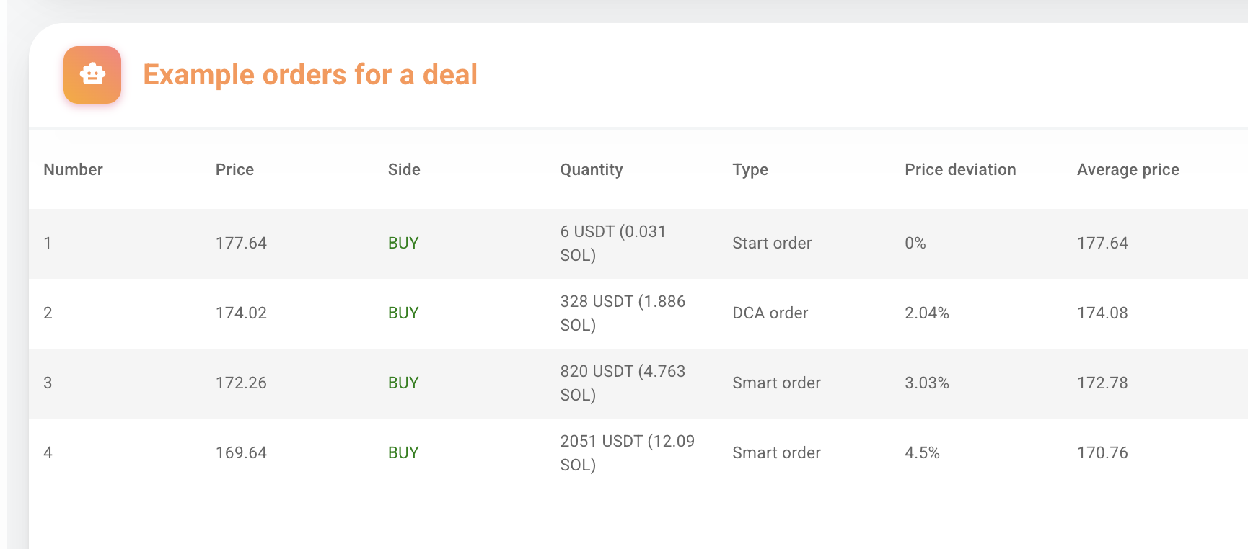Click the Quantity column header
This screenshot has width=1248, height=549.
click(592, 170)
